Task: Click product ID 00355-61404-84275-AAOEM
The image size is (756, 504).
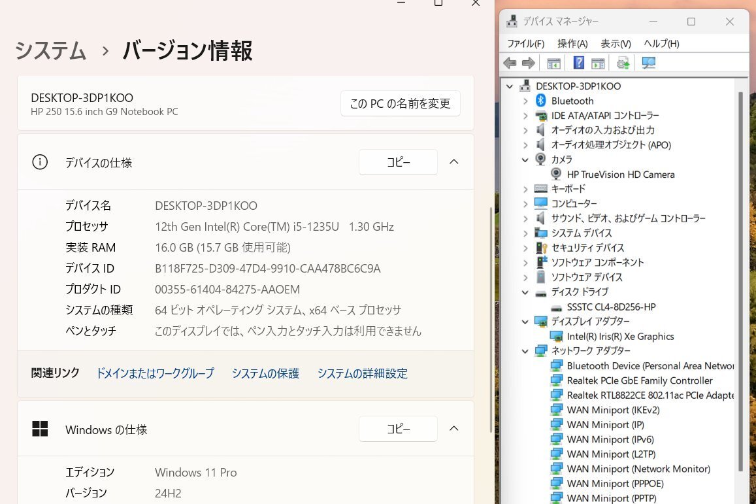Action: tap(227, 290)
